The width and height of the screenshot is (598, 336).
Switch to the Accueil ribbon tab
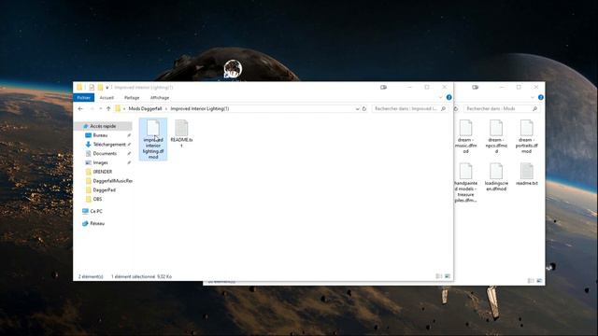click(107, 98)
